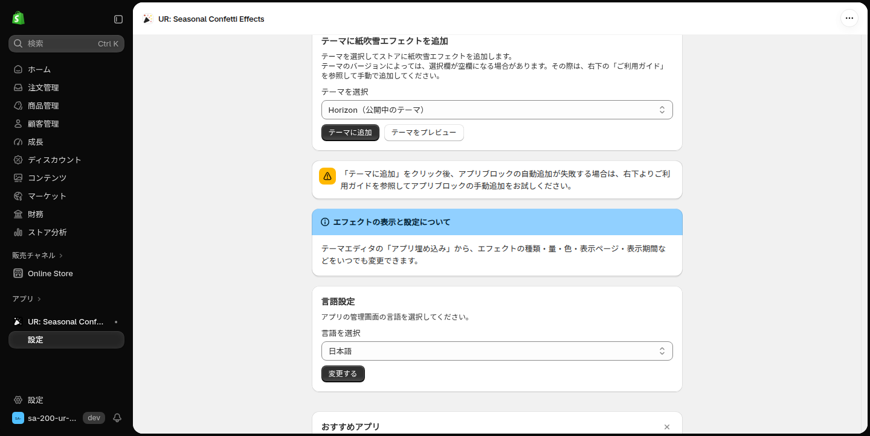Click the 変更する button
The image size is (870, 436).
point(343,374)
